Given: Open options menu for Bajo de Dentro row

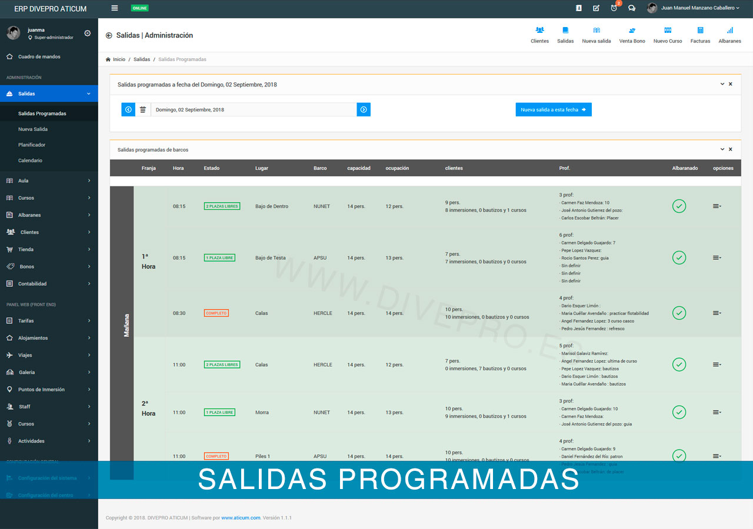Looking at the screenshot, I should coord(717,206).
